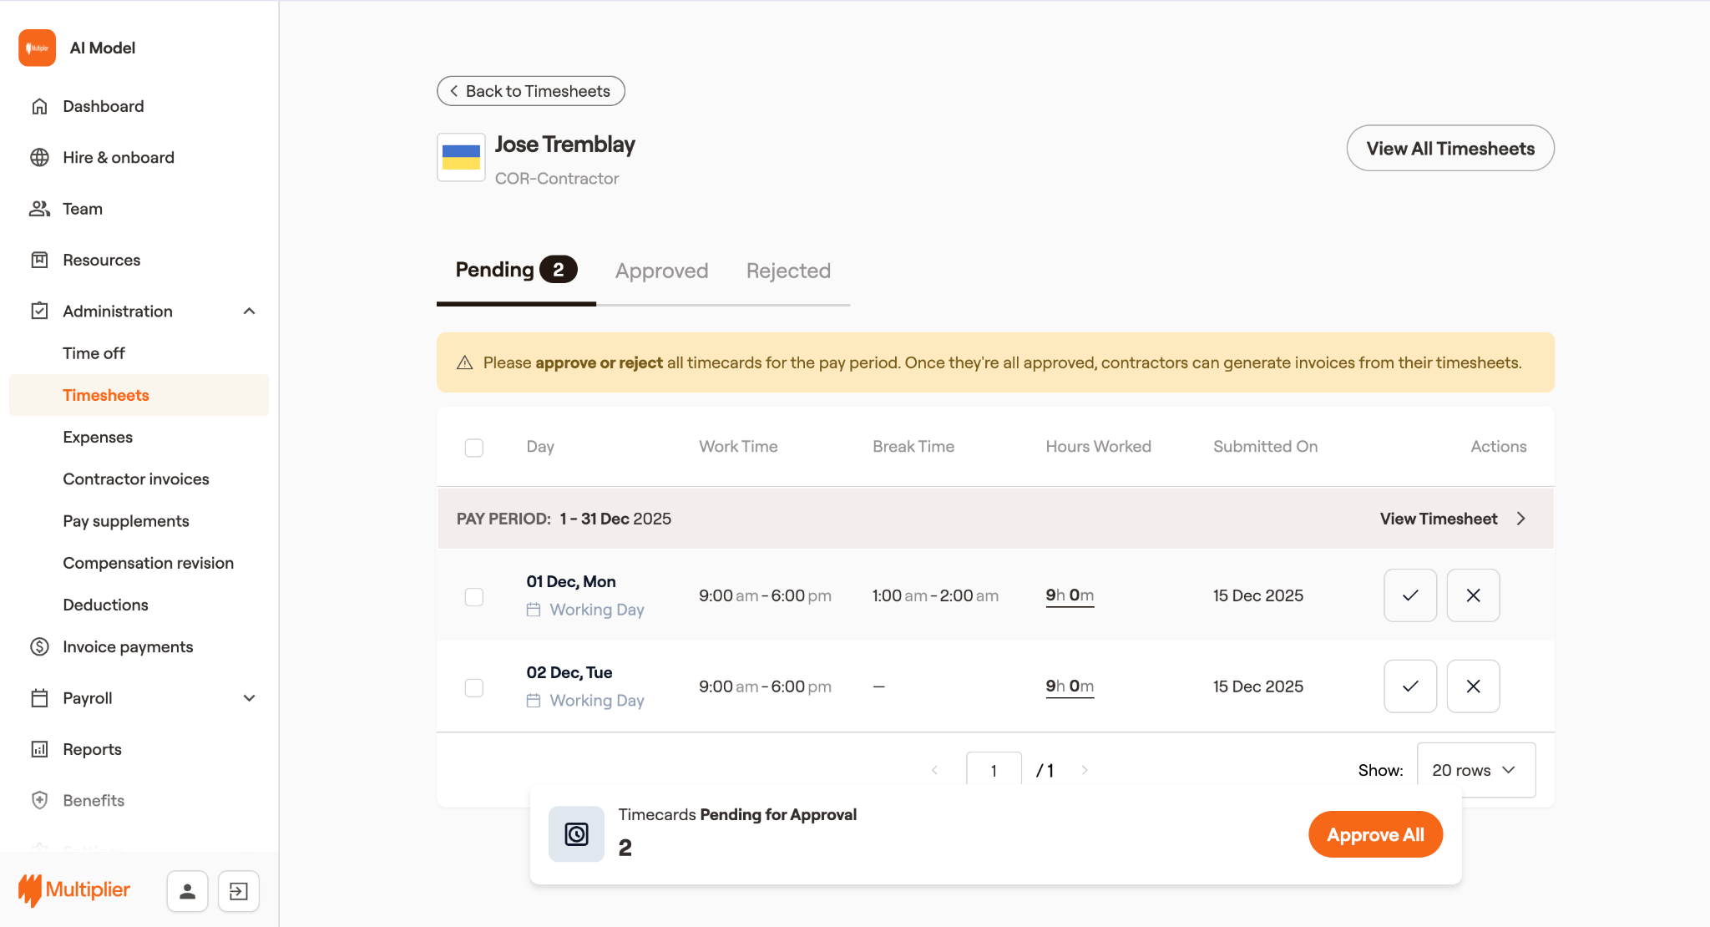Approve the 01 Dec timecard checkmark
Image resolution: width=1710 pixels, height=927 pixels.
pyautogui.click(x=1410, y=595)
